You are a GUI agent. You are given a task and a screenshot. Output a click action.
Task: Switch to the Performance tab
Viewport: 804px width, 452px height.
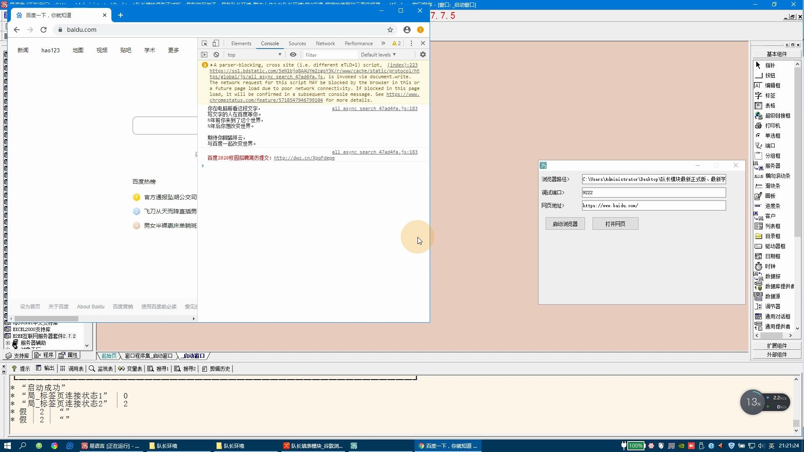358,43
